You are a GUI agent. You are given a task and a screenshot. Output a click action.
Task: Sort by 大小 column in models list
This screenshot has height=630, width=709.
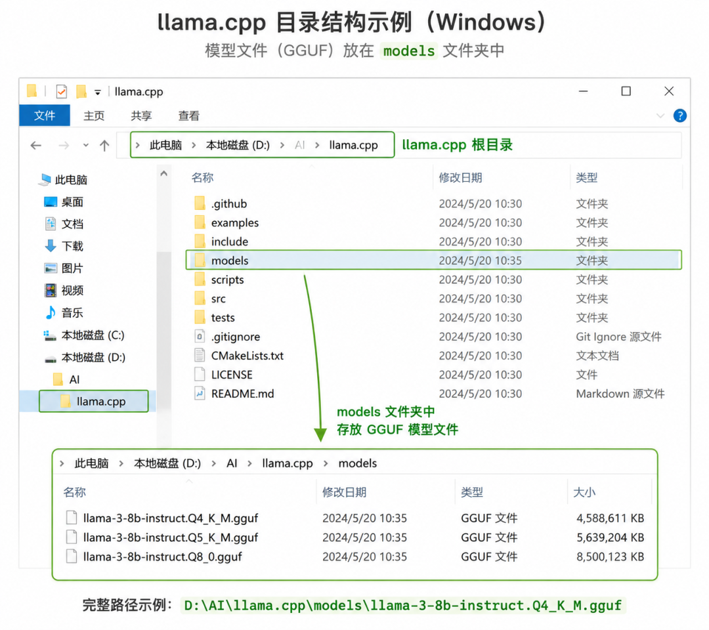tap(584, 492)
